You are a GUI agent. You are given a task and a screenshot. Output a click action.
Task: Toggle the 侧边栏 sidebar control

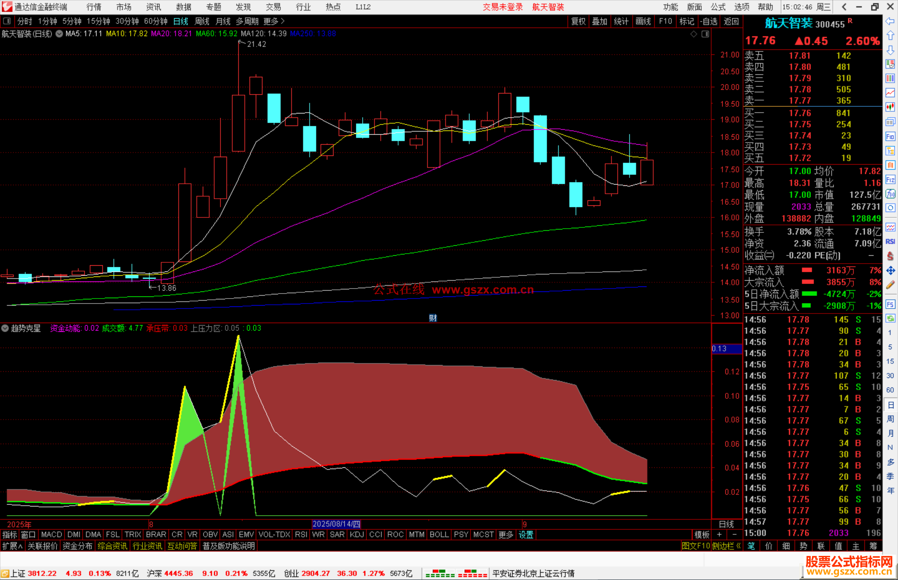click(726, 546)
